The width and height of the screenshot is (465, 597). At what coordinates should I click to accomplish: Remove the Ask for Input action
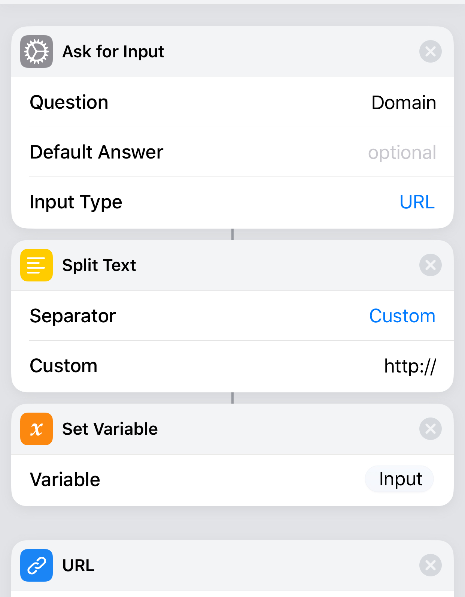(x=431, y=51)
